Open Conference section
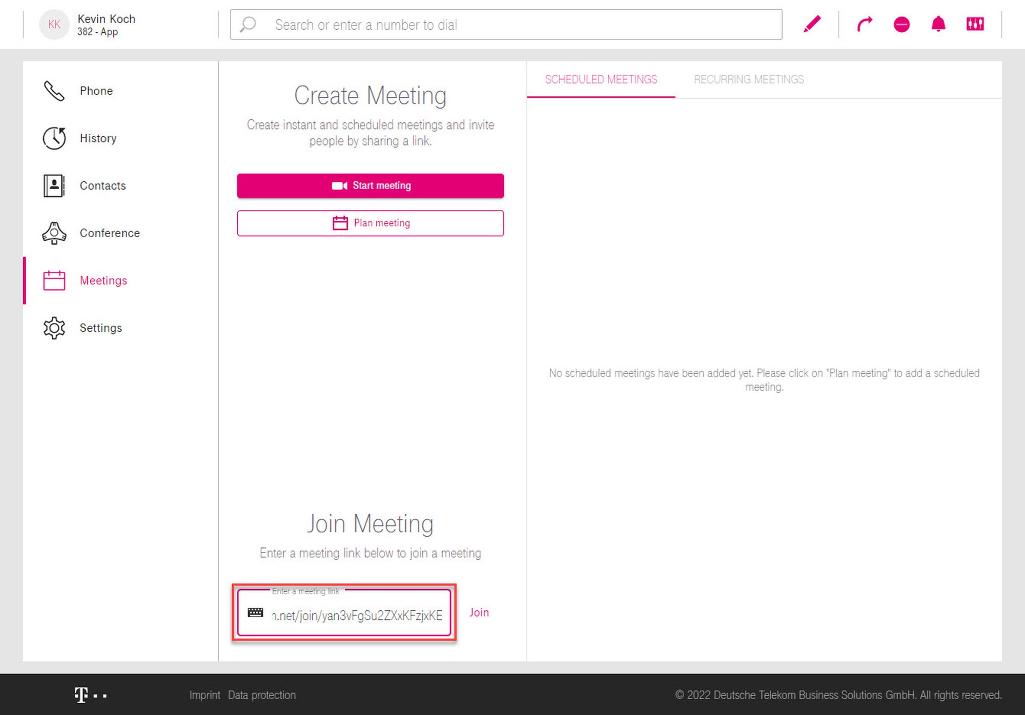 coord(109,233)
